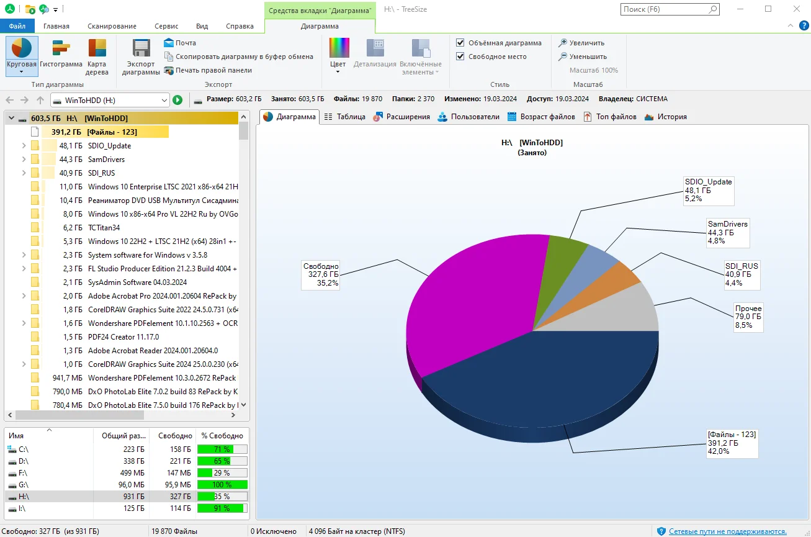This screenshot has height=537, width=811.
Task: Click Уменьшить zoom-out magnifier icon
Action: pos(563,56)
